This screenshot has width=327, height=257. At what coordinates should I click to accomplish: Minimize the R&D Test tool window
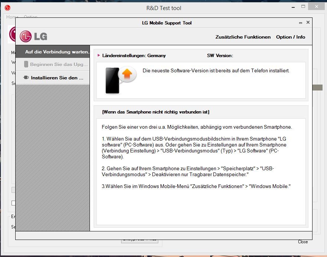(x=293, y=7)
